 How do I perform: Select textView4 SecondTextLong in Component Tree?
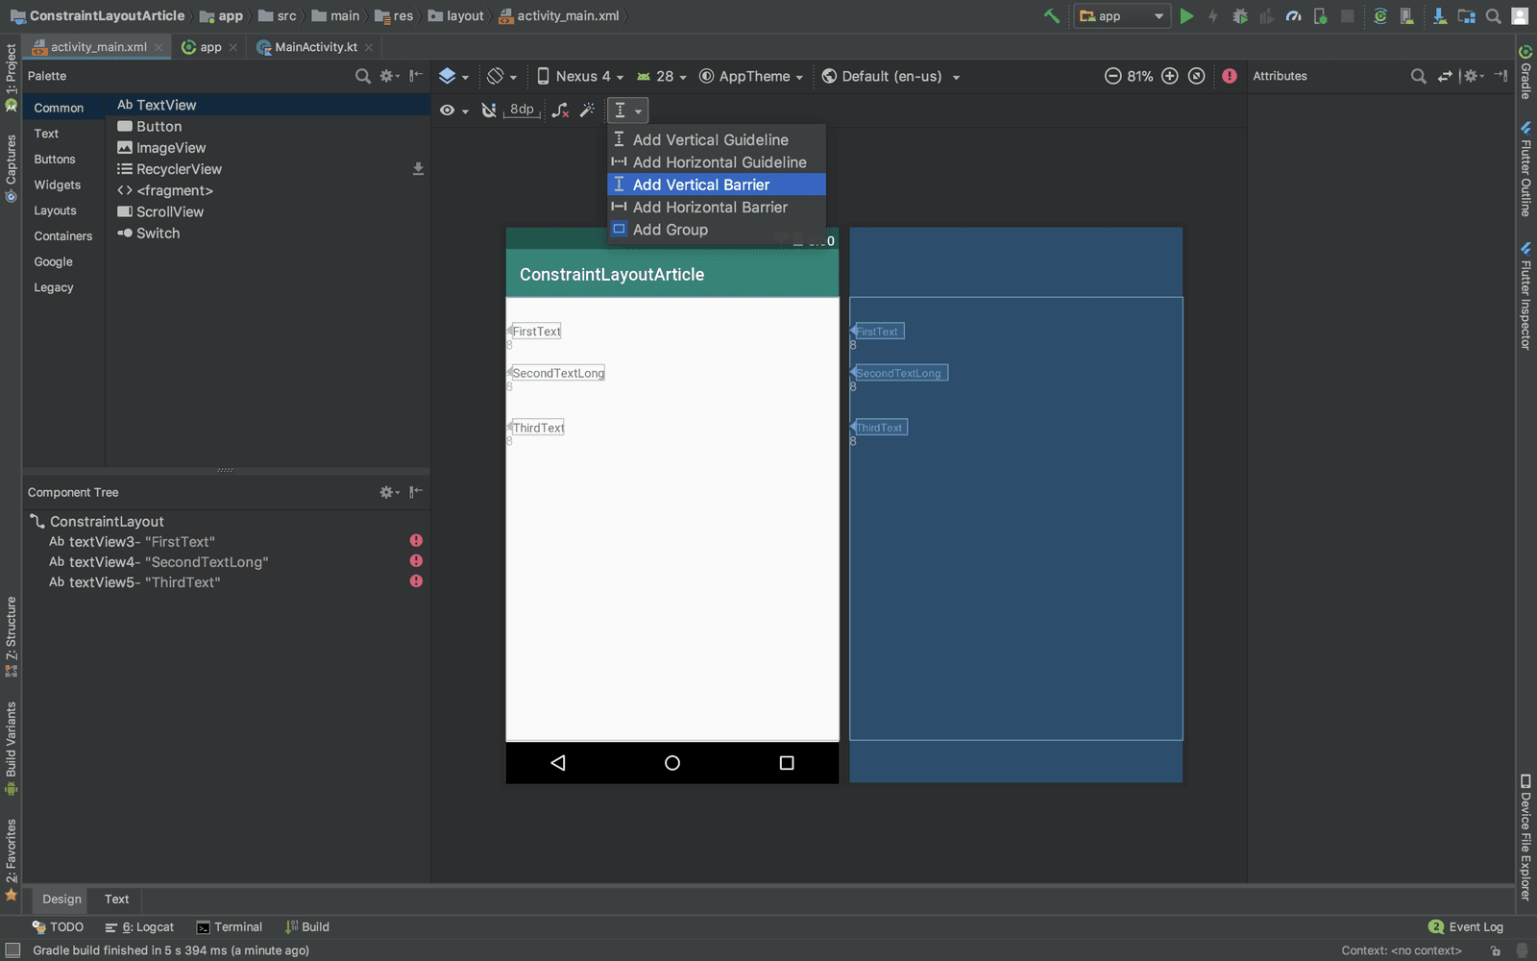(169, 561)
